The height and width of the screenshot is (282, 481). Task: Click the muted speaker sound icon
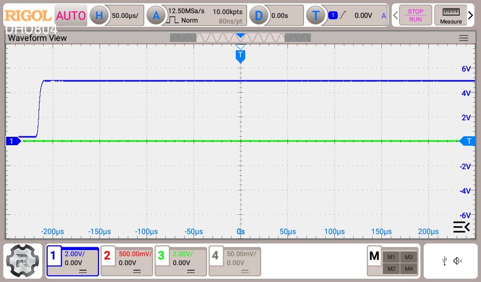coord(458,261)
